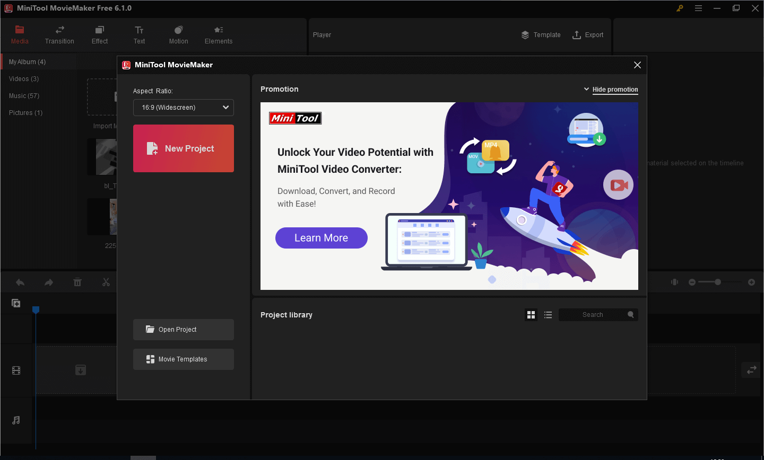
Task: Click the Import Media Files box
Action: 102,97
